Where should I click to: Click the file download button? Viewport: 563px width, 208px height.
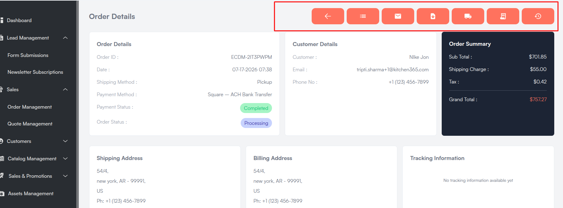coord(433,16)
